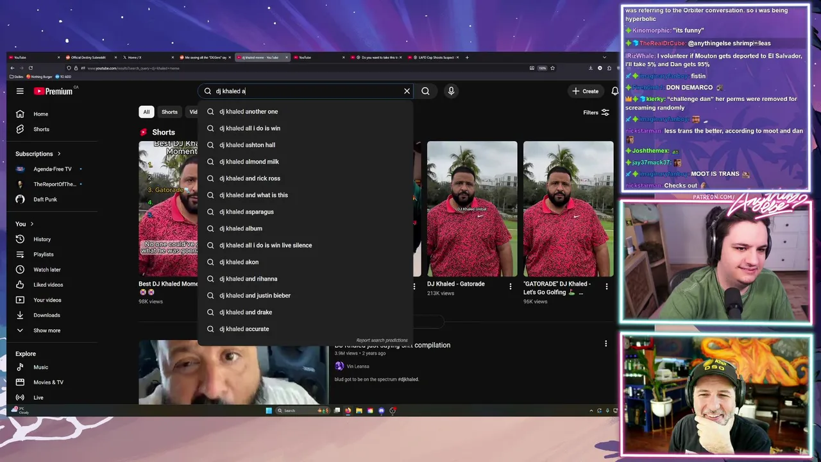Open File Explorer from the taskbar
This screenshot has width=821, height=462.
pos(359,411)
